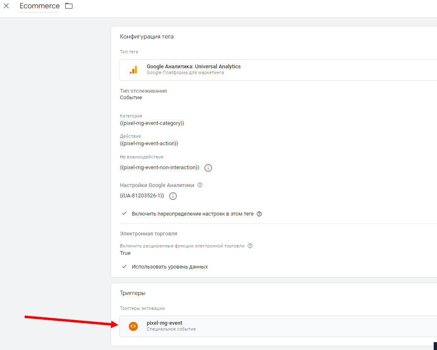Open help icon for Включить переопределение настроек
The width and height of the screenshot is (437, 350).
259,214
